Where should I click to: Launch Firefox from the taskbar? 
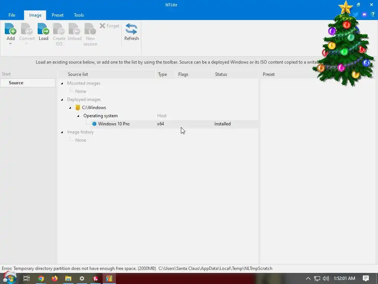(x=55, y=278)
